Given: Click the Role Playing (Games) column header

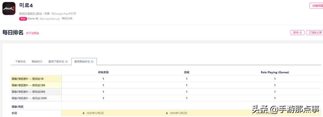Looking at the screenshot, I should click(x=275, y=73).
